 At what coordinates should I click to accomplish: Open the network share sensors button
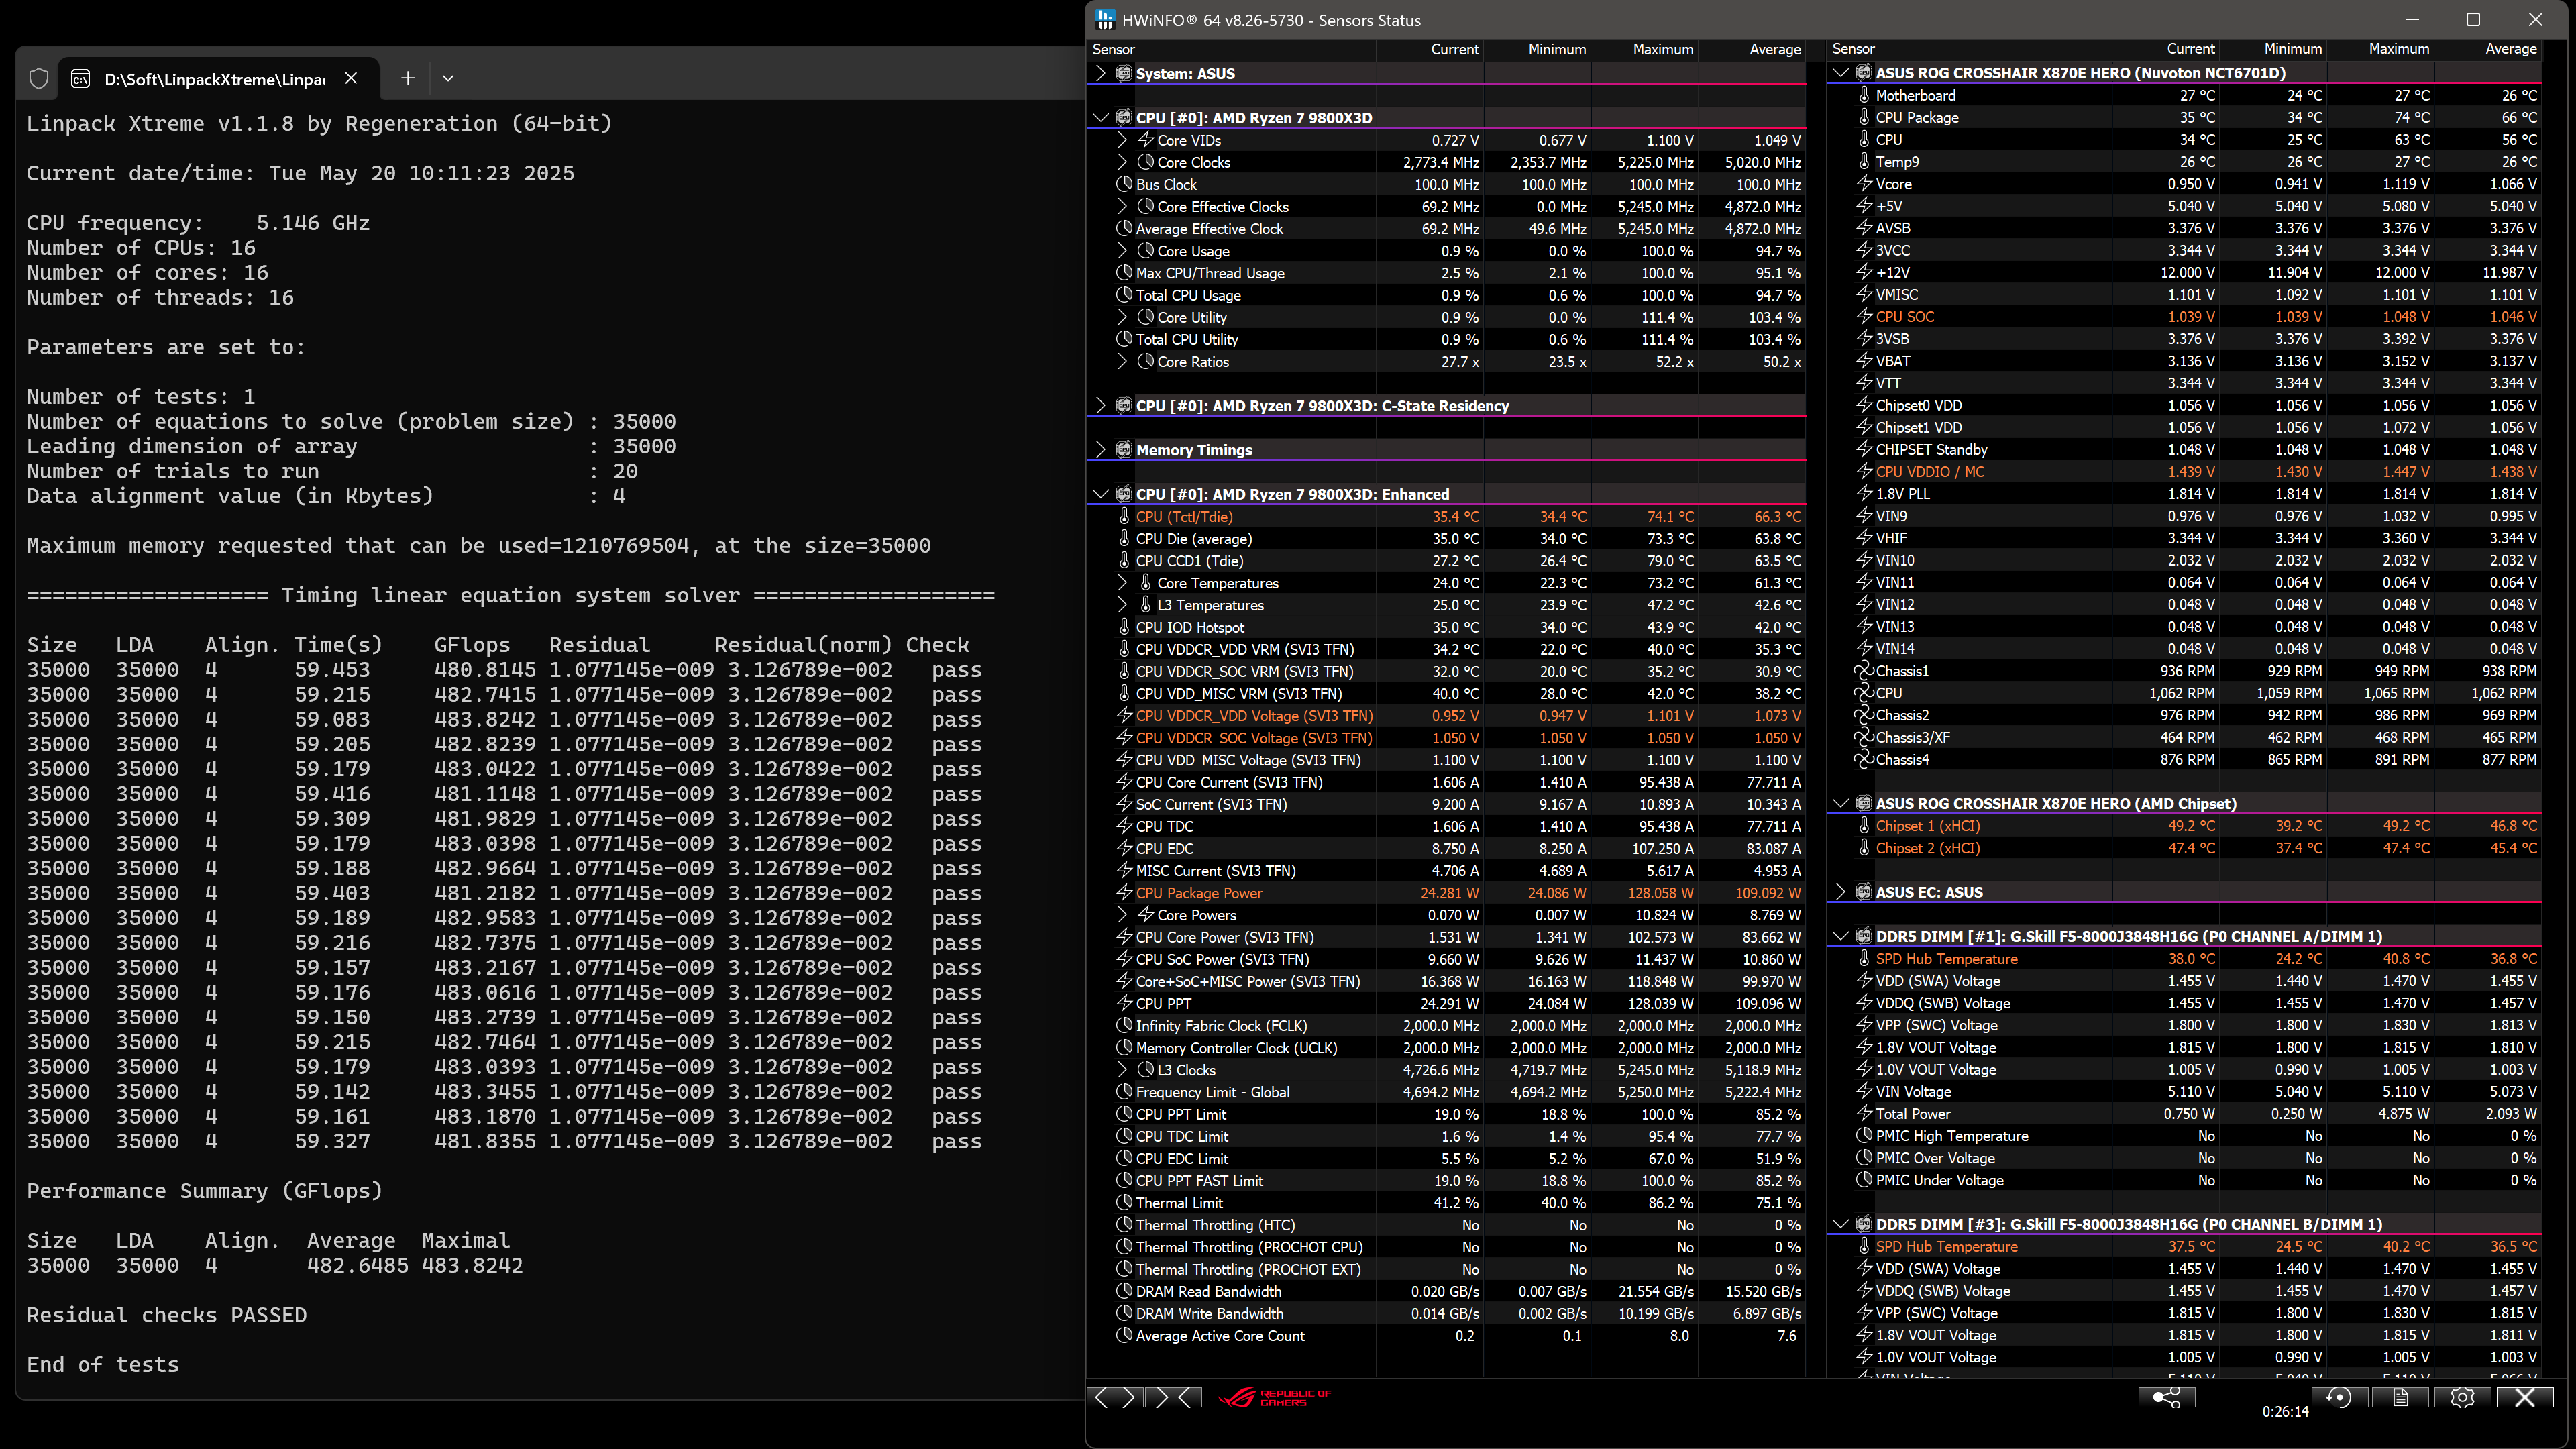[2166, 1397]
